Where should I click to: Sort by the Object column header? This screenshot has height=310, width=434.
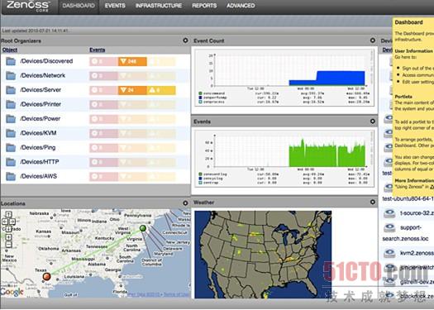coord(10,50)
